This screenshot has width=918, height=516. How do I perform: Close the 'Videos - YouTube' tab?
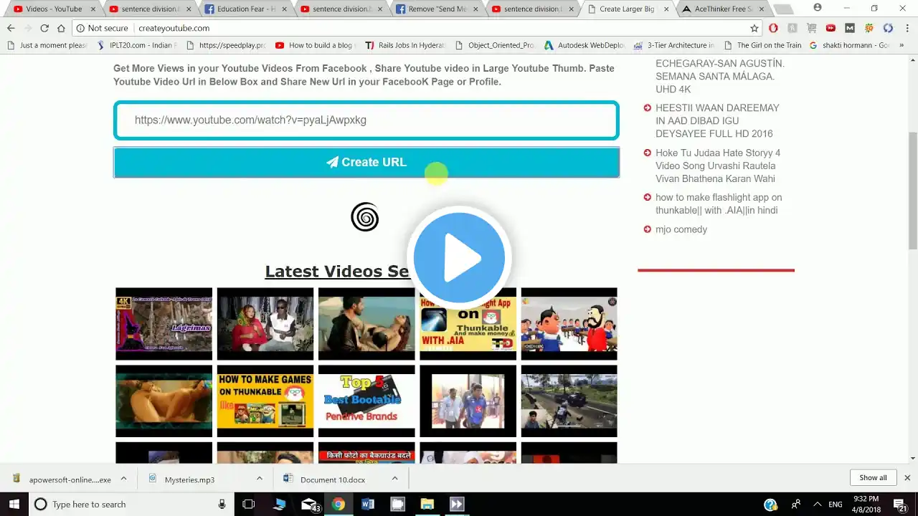tap(93, 9)
